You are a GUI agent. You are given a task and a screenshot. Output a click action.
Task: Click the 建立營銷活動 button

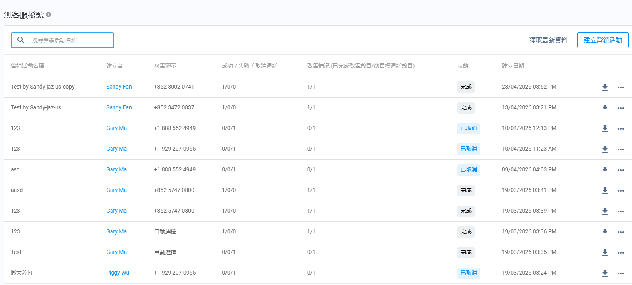(603, 40)
